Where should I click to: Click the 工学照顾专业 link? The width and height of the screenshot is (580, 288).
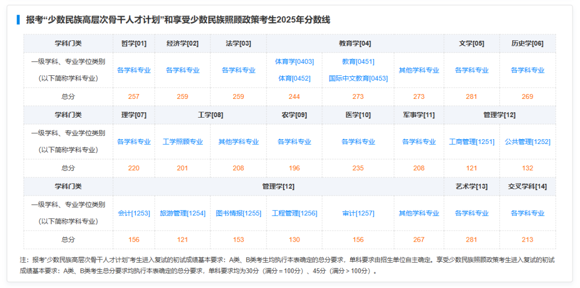[x=183, y=142]
